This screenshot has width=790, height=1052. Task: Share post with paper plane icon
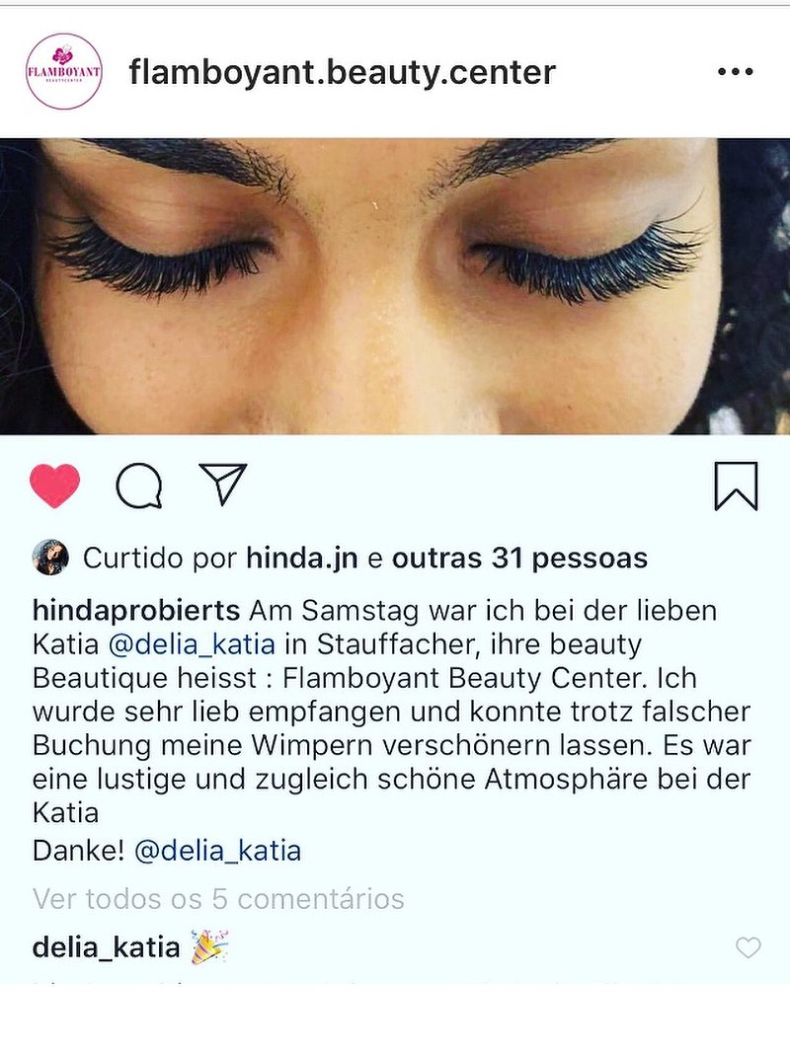tap(223, 483)
